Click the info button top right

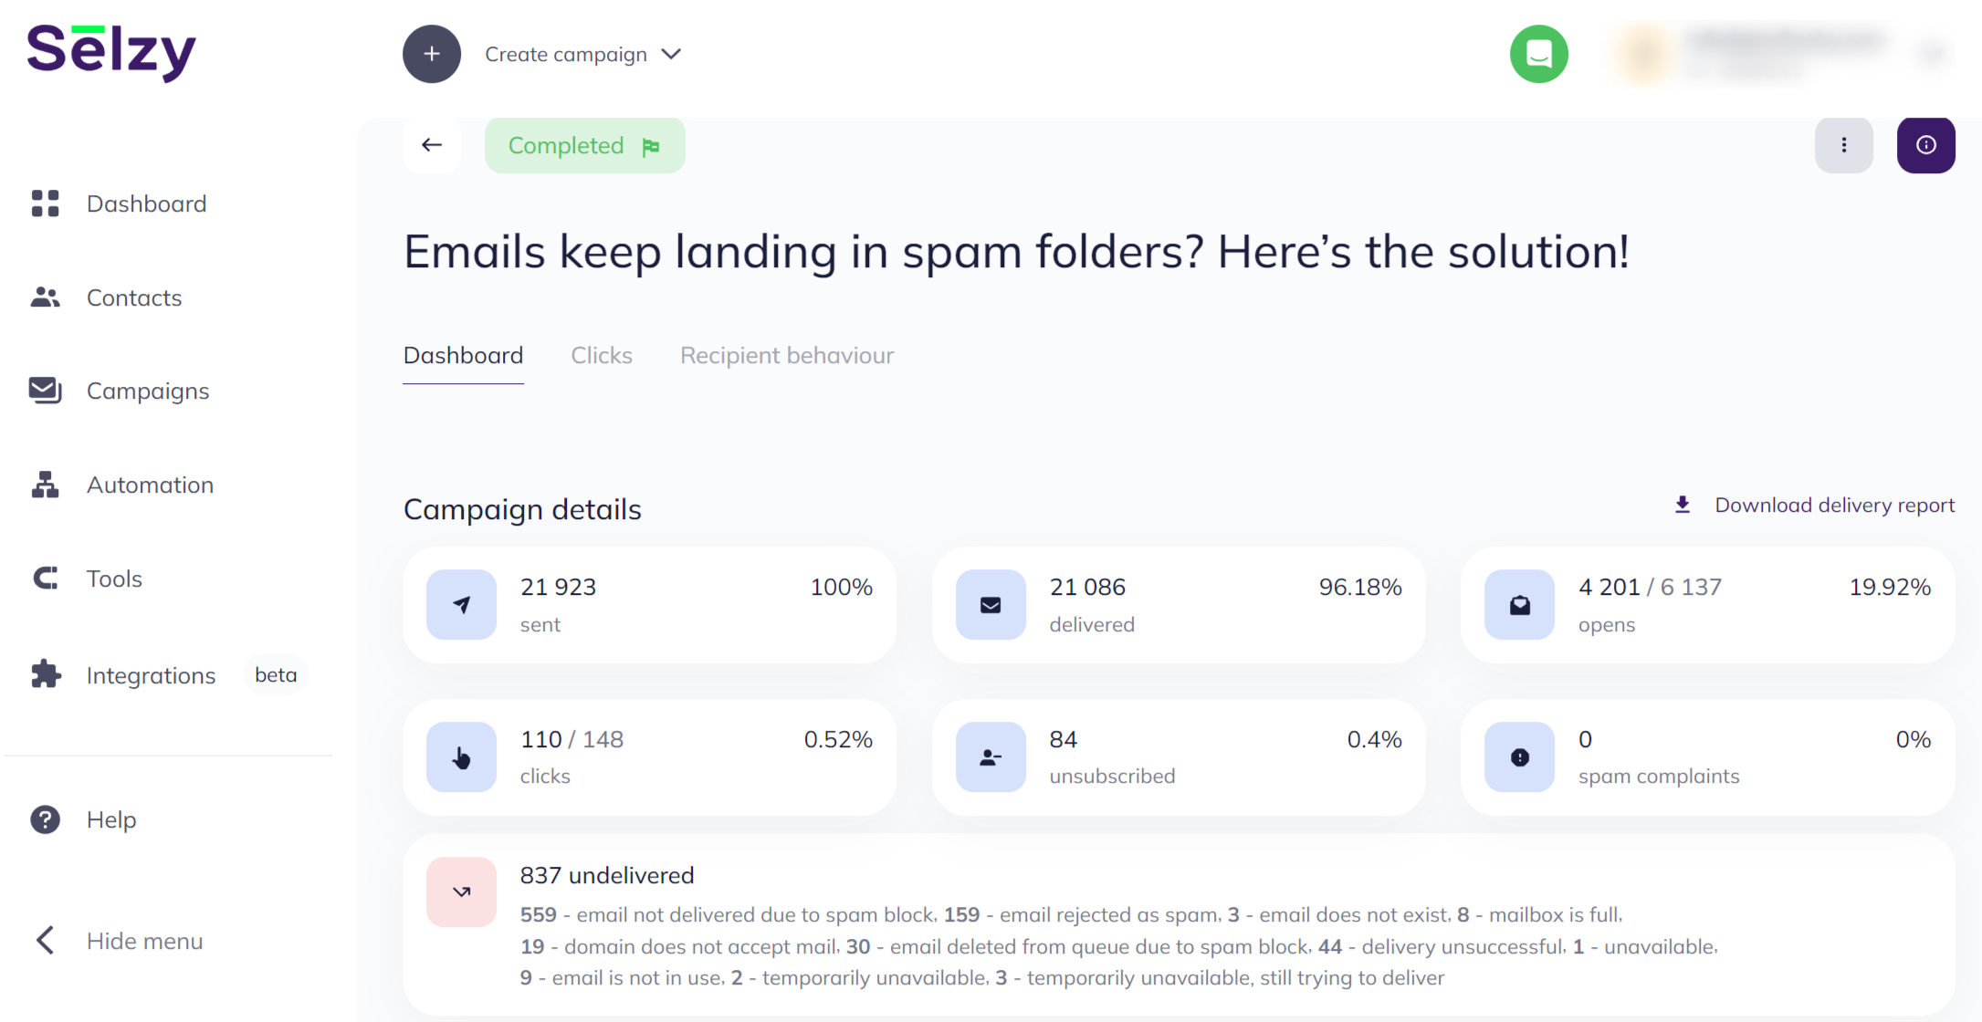[1926, 145]
